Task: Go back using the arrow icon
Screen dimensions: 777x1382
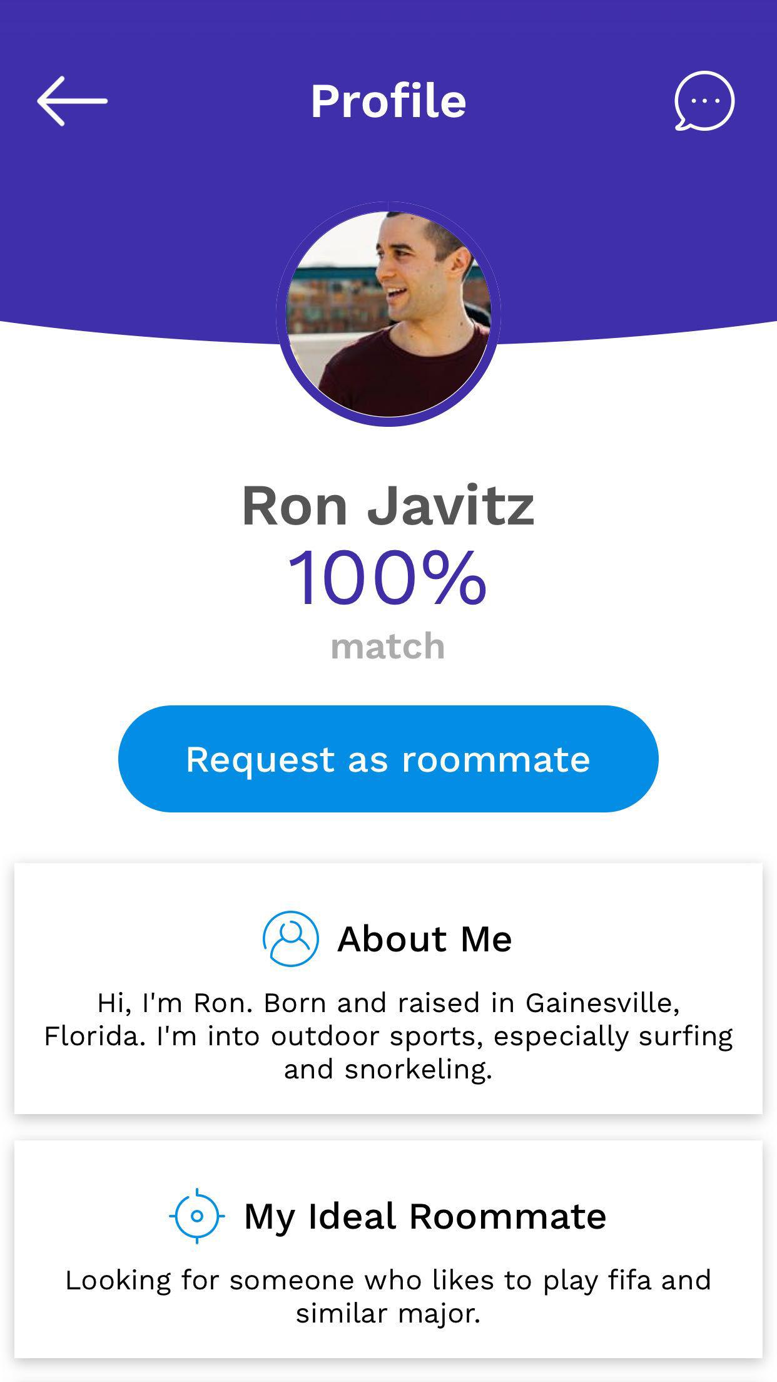Action: 72,101
